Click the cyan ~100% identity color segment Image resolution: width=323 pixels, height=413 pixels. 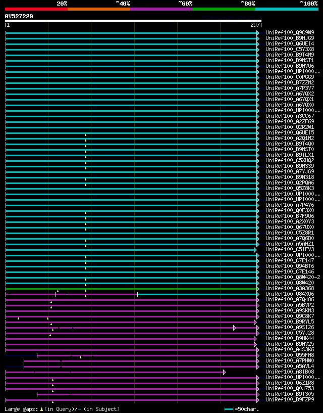point(287,9)
